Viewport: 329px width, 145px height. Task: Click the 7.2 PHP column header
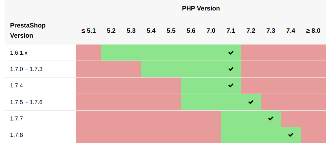(x=251, y=31)
